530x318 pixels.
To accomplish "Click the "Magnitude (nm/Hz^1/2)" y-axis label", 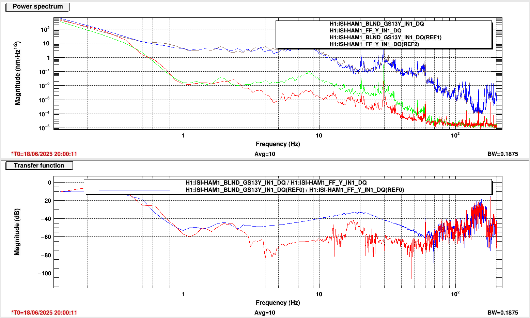I will pos(17,73).
